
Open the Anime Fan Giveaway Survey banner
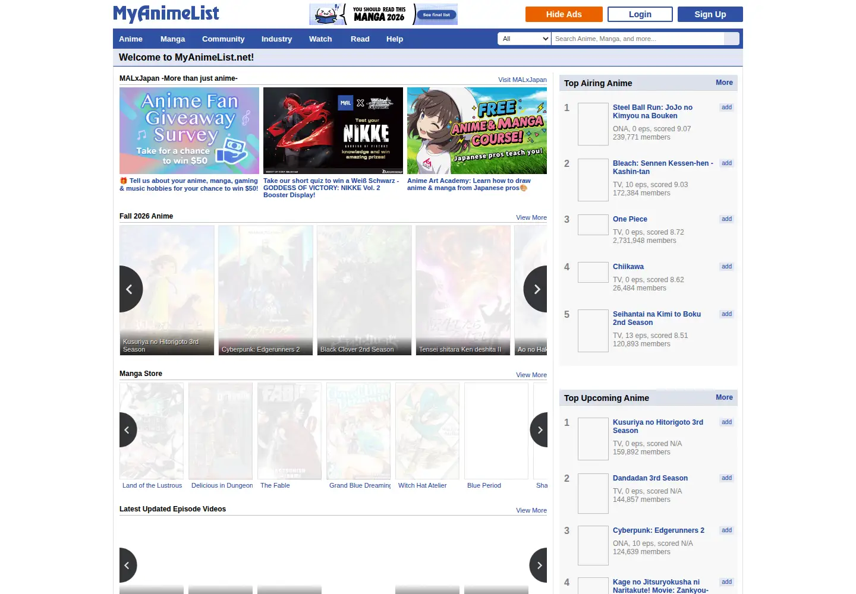click(x=189, y=131)
